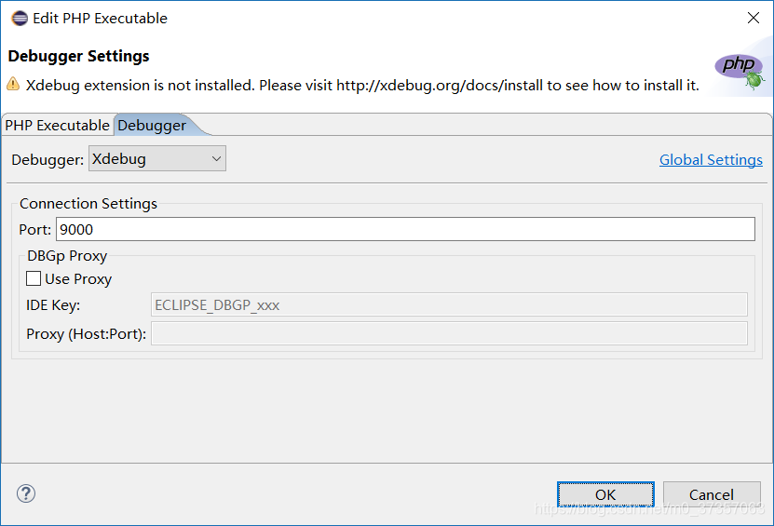Click the Xdebug not installed warning message
Screen dimensions: 774x526
[362, 86]
